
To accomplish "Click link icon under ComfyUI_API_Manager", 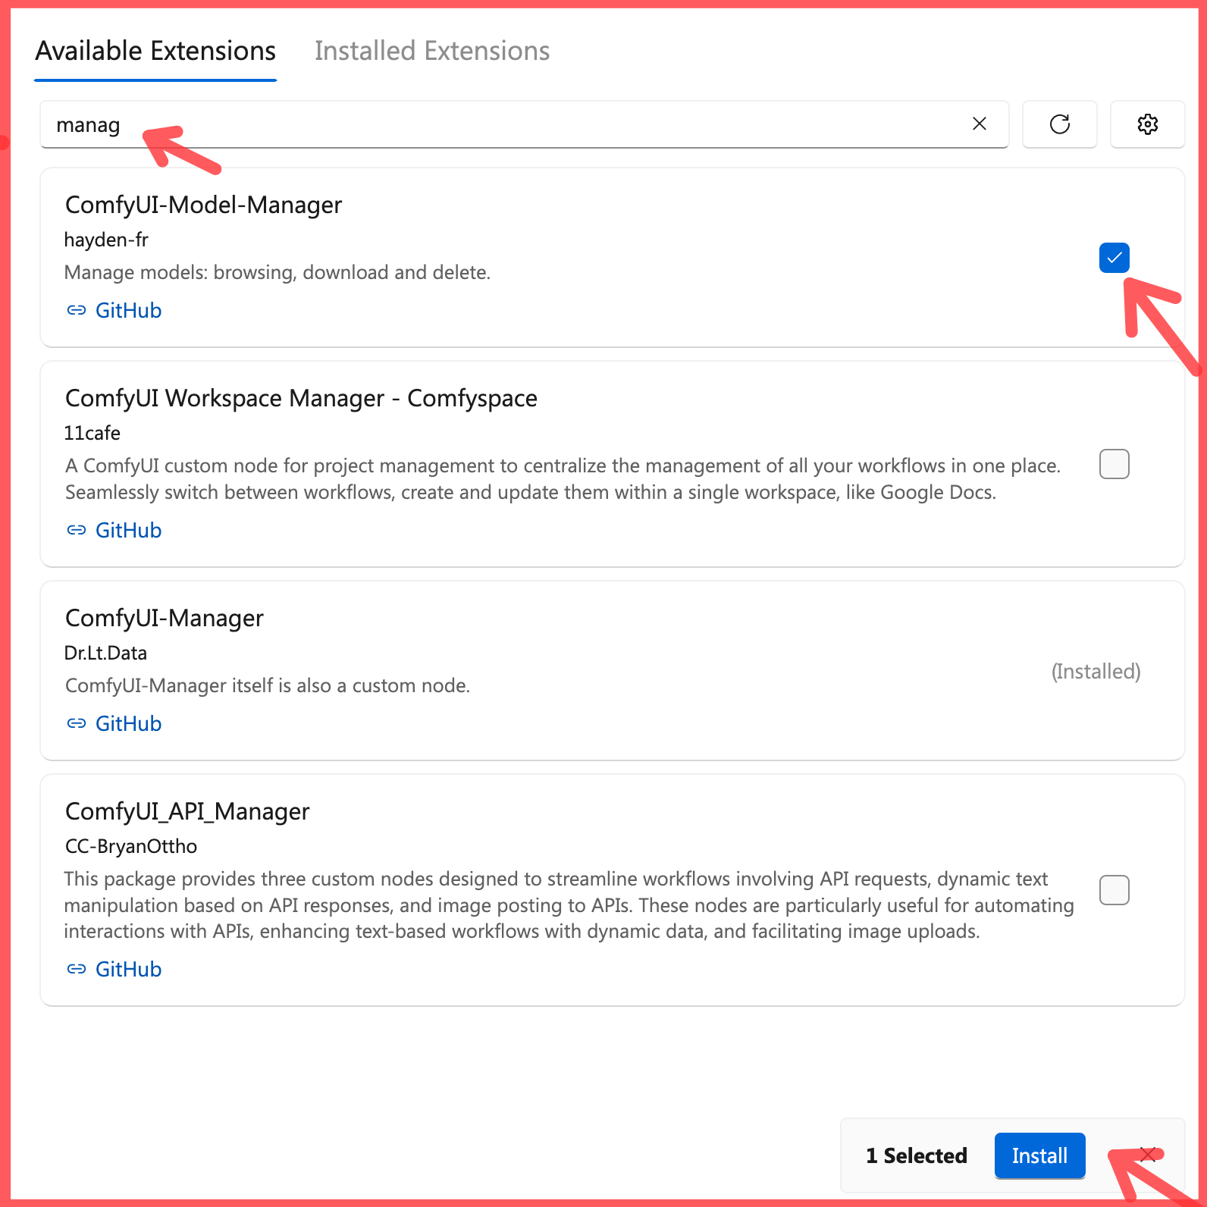I will pyautogui.click(x=77, y=969).
